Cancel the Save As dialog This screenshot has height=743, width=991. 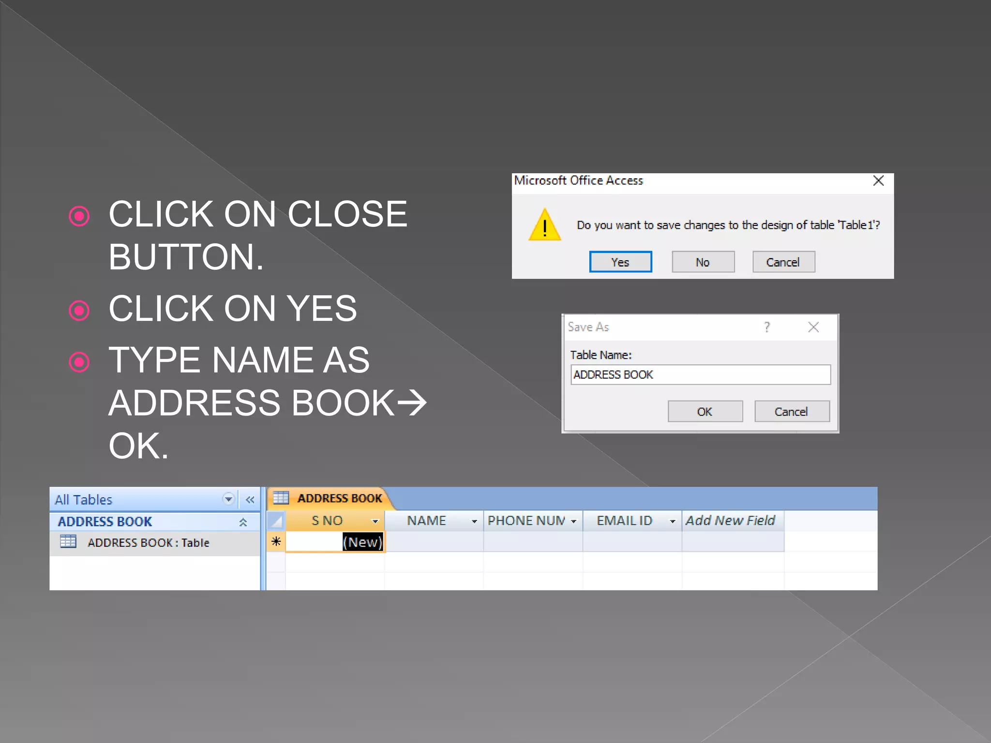pyautogui.click(x=792, y=412)
